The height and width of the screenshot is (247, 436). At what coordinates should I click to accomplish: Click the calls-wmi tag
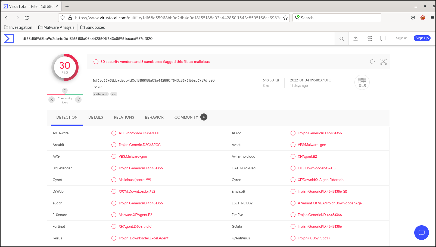[101, 94]
